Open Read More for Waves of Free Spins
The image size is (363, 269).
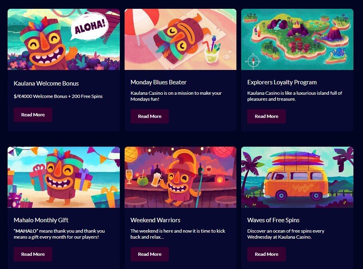pos(266,254)
